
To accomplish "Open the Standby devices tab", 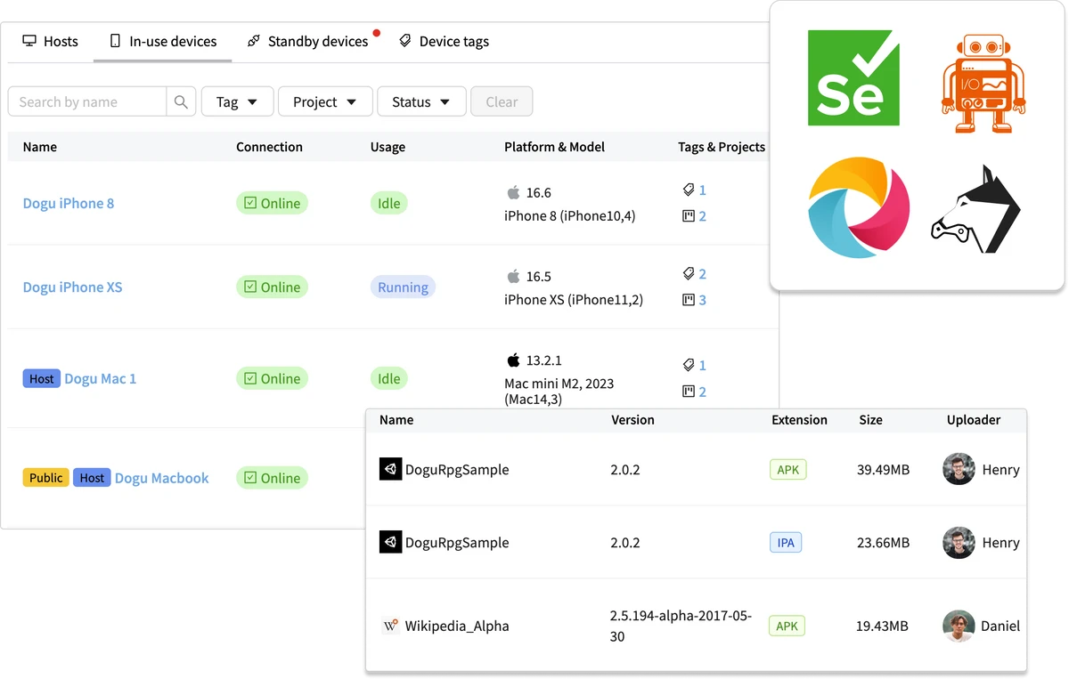I will pyautogui.click(x=307, y=41).
